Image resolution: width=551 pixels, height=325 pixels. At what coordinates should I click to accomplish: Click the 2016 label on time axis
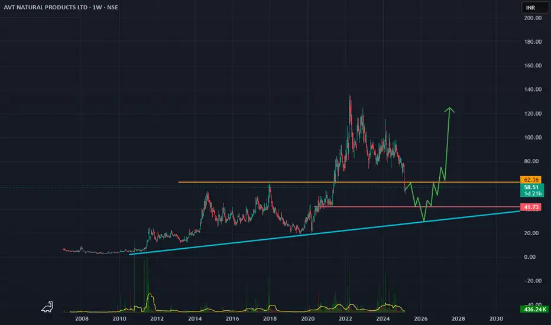(232, 318)
